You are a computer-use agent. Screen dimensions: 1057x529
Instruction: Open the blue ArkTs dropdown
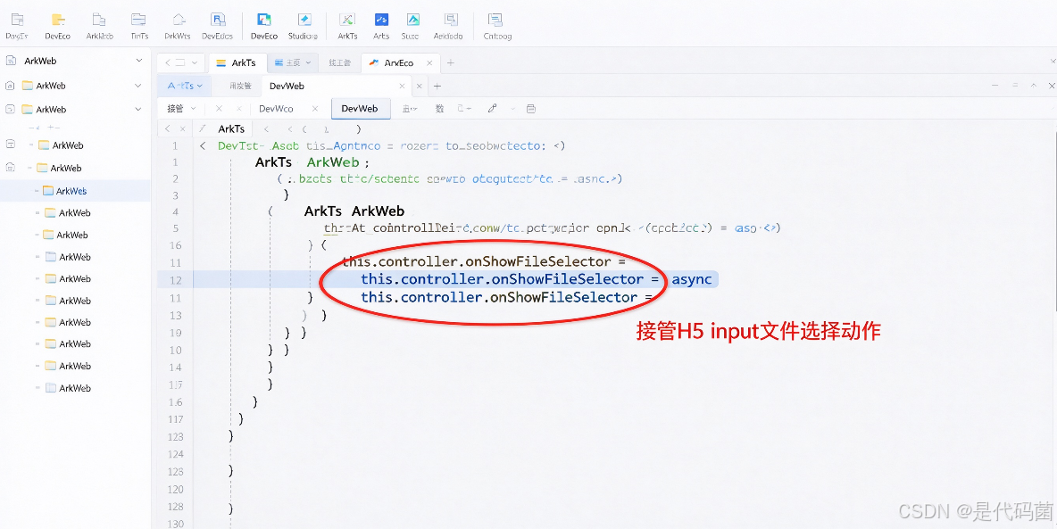tap(185, 86)
